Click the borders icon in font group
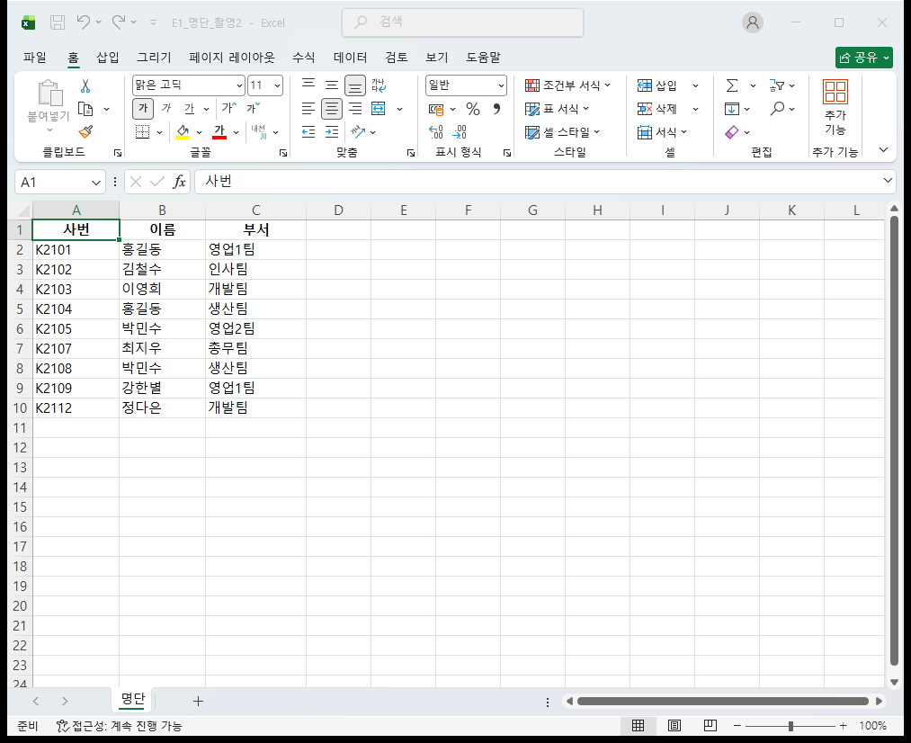This screenshot has width=911, height=743. click(142, 132)
